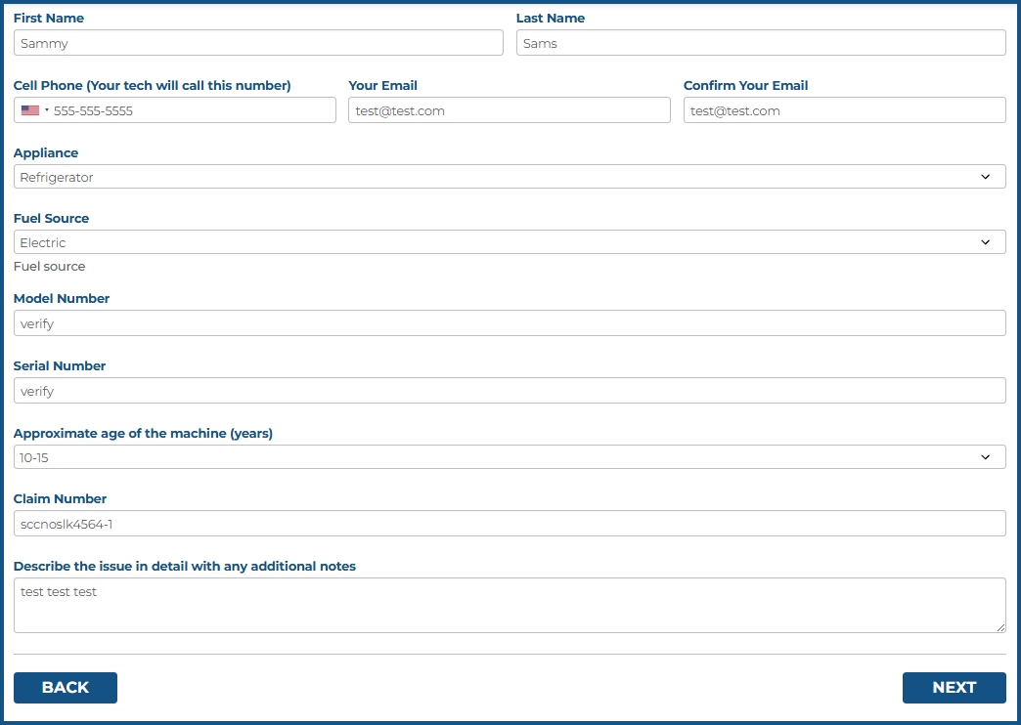
Task: Click the Your Email input box
Action: [x=509, y=110]
